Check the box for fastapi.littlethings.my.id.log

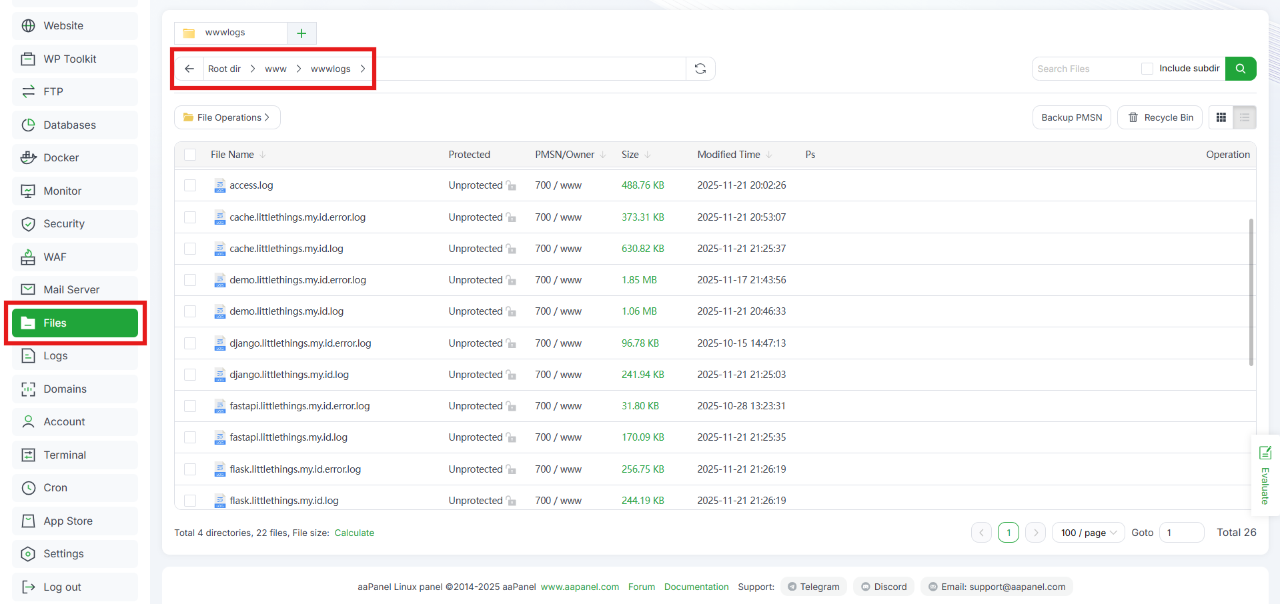(190, 437)
